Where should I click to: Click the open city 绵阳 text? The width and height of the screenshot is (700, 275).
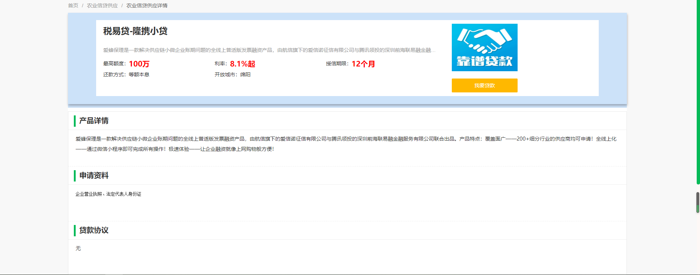pos(245,75)
